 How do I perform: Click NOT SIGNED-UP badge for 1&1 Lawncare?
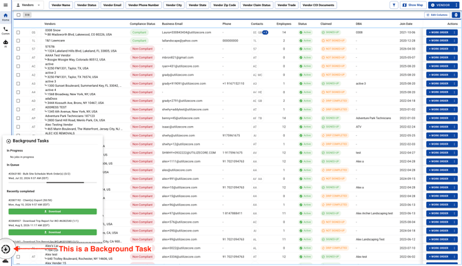click(x=333, y=41)
